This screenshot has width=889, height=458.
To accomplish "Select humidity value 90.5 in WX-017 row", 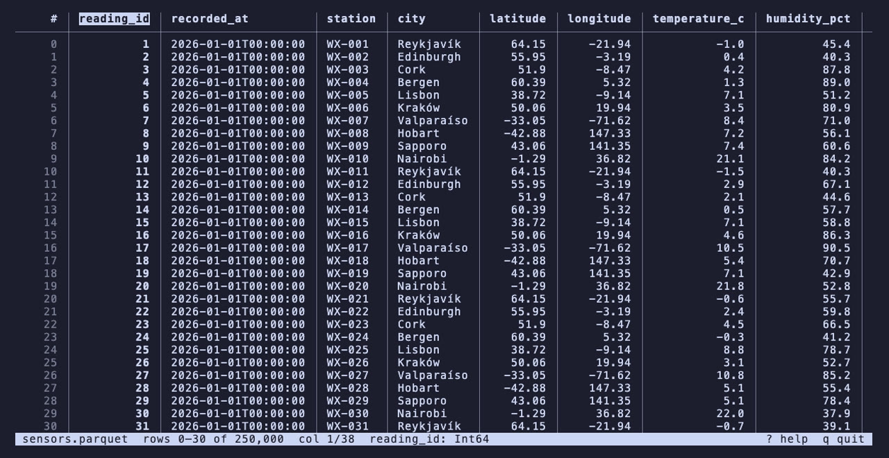I will pos(837,248).
